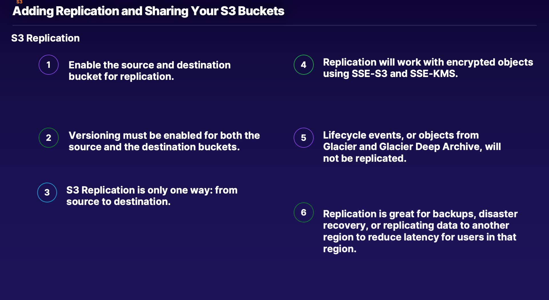This screenshot has width=549, height=300.
Task: Select the circle icon labeled 4
Action: (304, 65)
